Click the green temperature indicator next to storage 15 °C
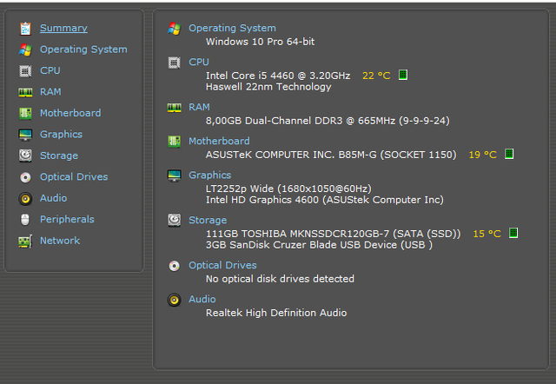Viewport: 556px width, 384px height. point(513,233)
